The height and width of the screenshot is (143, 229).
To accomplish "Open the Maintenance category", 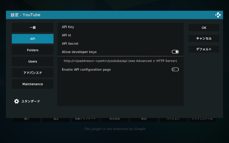I will 33,84.
